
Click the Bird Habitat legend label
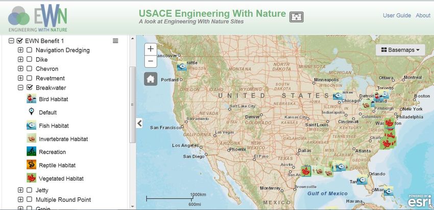(54, 99)
